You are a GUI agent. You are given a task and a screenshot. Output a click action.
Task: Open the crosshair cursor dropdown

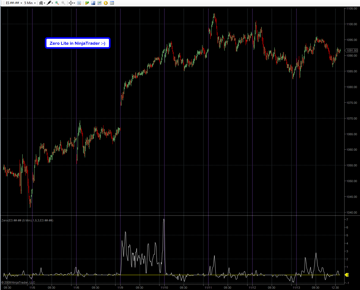pyautogui.click(x=72, y=3)
